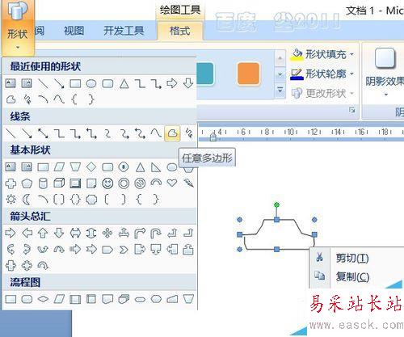404x337 pixels.
Task: Select the highlighted Freeform polygon tool under 线条
Action: (172, 133)
